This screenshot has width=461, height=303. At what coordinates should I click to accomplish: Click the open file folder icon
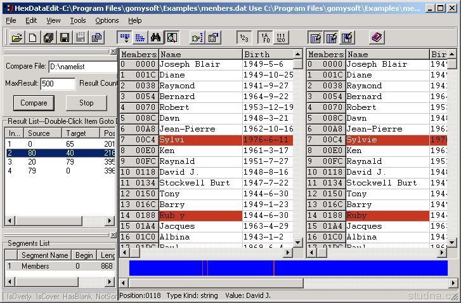coord(16,37)
